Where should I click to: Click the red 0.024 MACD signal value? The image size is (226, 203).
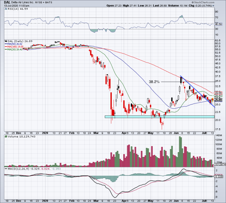(45, 169)
